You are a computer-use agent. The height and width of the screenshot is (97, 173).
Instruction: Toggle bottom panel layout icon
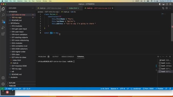click(164, 4)
